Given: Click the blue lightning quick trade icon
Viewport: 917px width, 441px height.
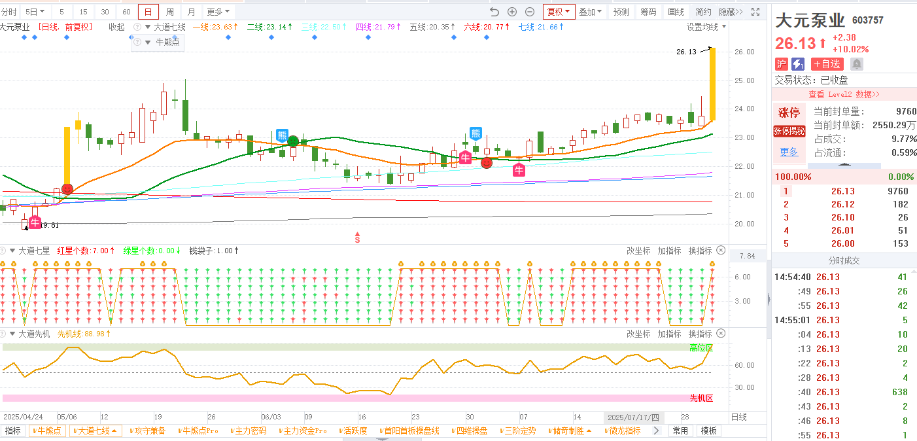Looking at the screenshot, I should pyautogui.click(x=798, y=64).
